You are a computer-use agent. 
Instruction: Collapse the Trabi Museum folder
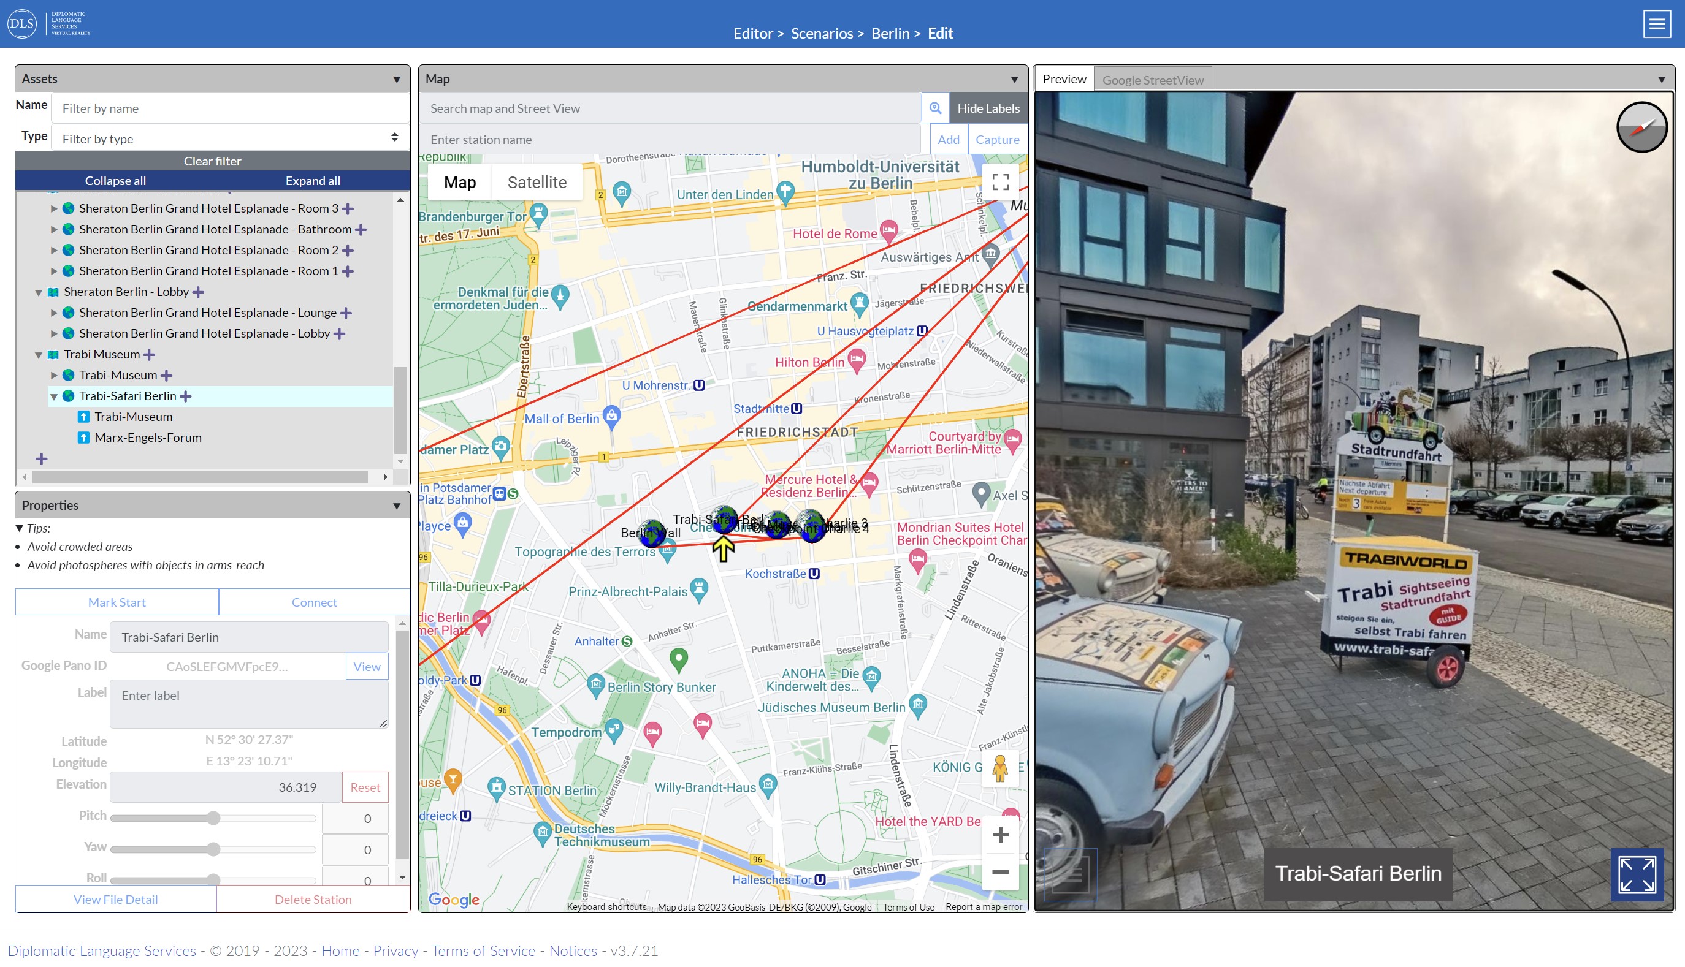(39, 355)
